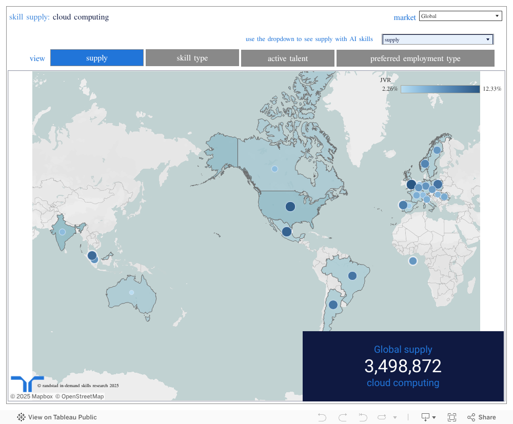This screenshot has height=424, width=513.
Task: Click the Undo arrow icon
Action: (322, 417)
